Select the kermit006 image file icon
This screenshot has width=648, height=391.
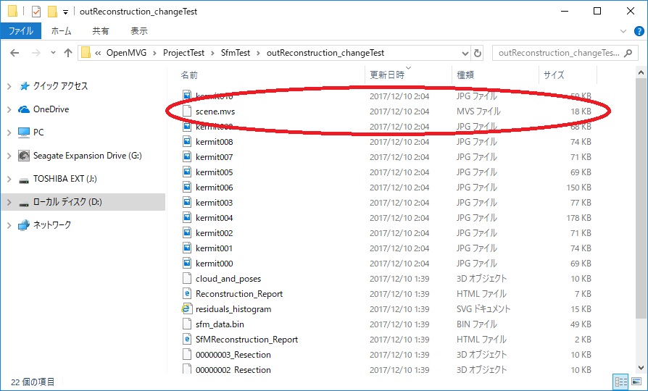[187, 188]
